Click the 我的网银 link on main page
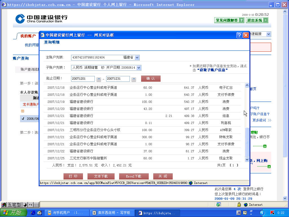Screen dimensions: 289x217 (32, 45)
